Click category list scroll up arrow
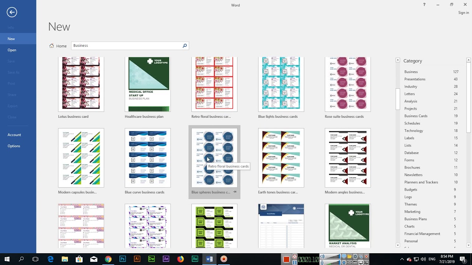This screenshot has height=265, width=472. 398,60
